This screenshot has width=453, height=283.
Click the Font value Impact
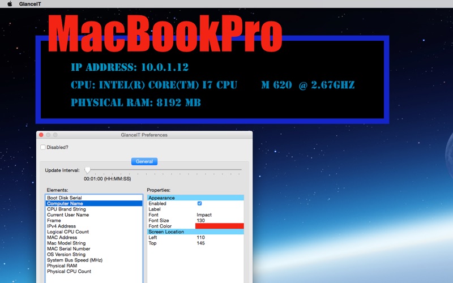pyautogui.click(x=204, y=215)
